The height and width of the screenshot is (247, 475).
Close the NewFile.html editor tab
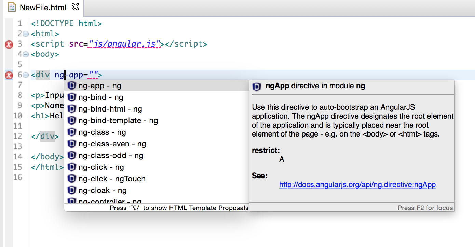pos(76,7)
